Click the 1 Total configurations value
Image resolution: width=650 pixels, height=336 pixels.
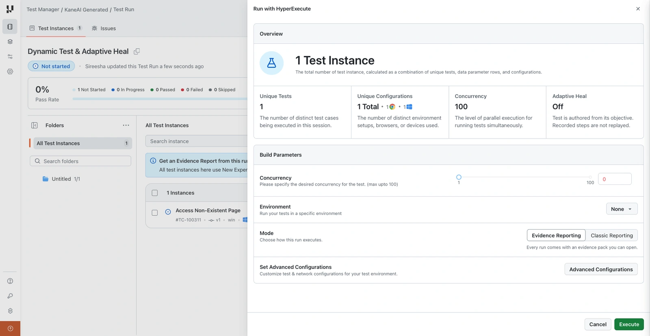368,107
